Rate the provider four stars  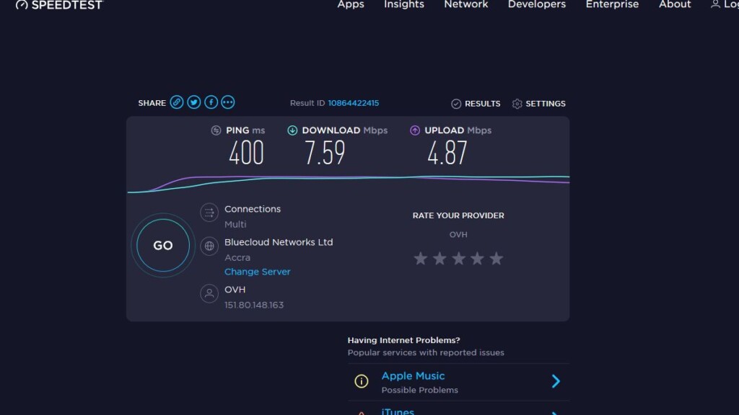477,259
